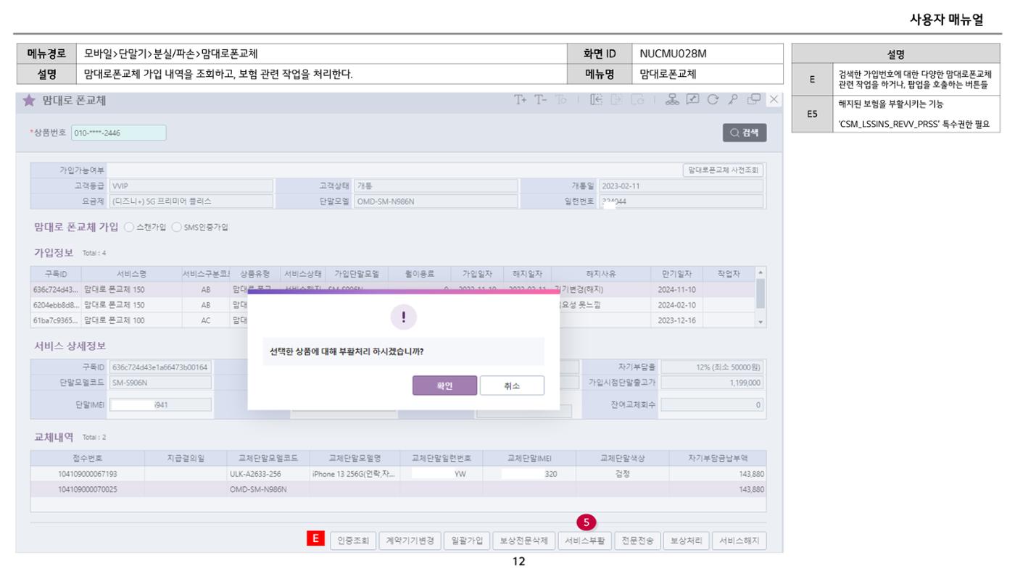
Task: Click the star favorite icon beside title
Action: pos(29,101)
